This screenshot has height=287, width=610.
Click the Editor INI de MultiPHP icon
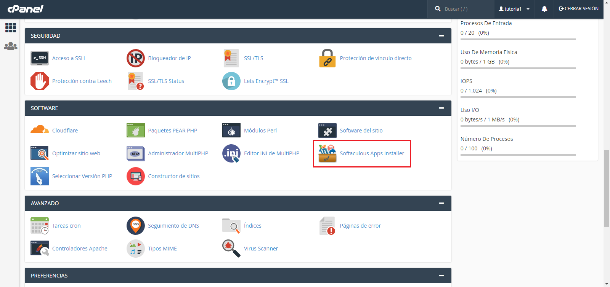pos(231,153)
